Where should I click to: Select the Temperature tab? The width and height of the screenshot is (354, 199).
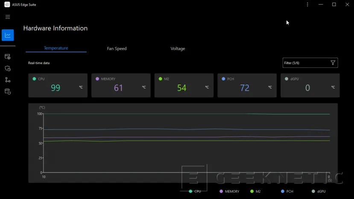coord(56,48)
